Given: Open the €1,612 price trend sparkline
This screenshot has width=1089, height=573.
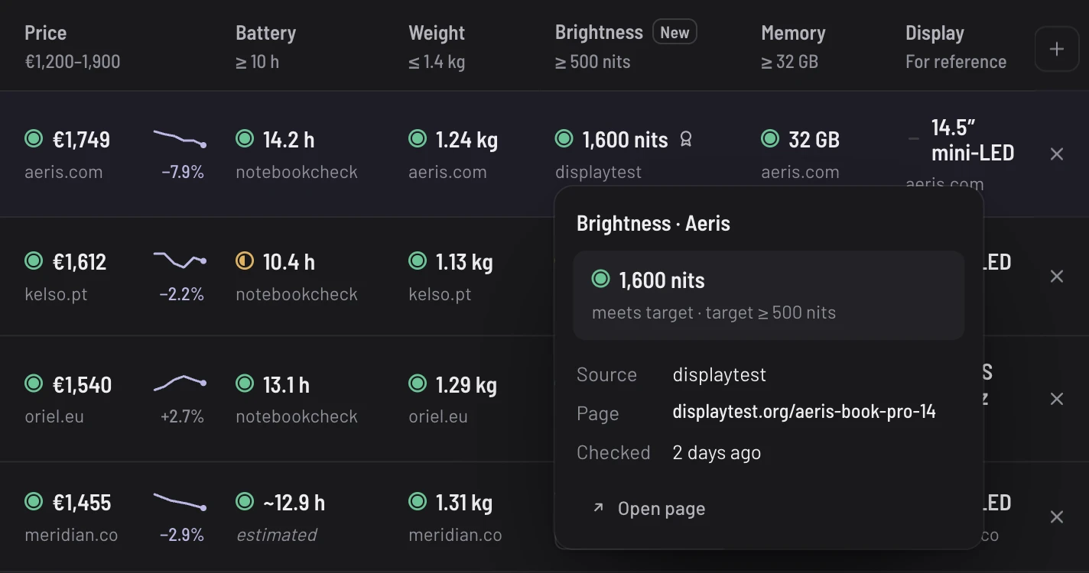Looking at the screenshot, I should 180,260.
